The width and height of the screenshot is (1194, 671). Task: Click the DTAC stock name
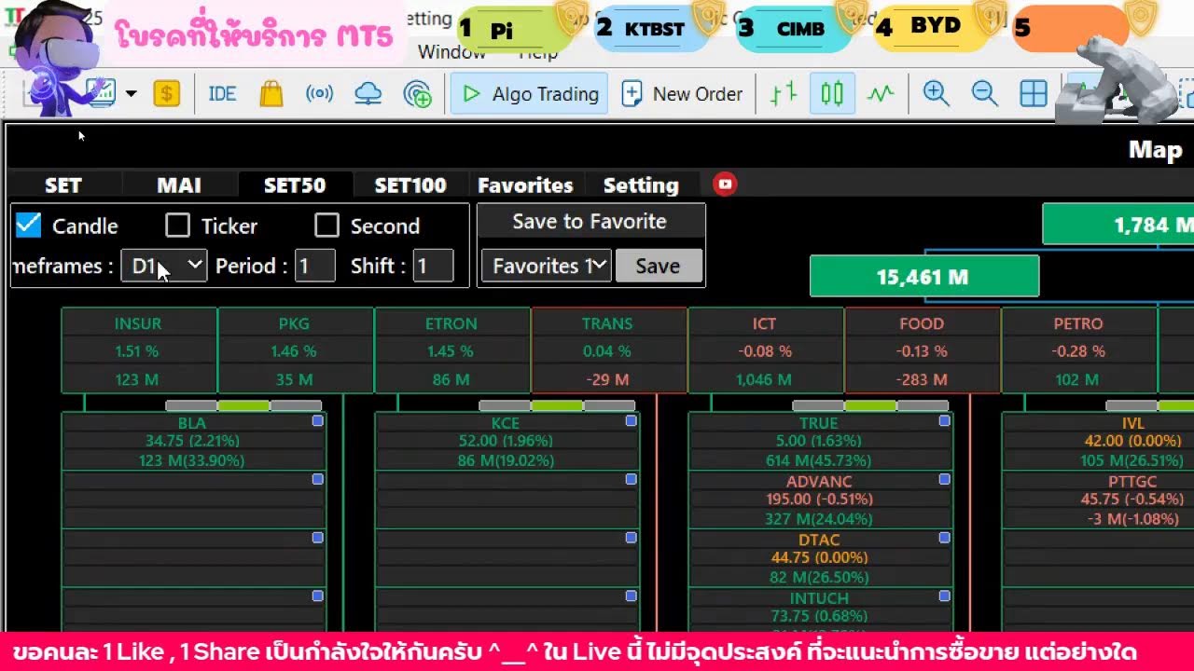coord(819,540)
